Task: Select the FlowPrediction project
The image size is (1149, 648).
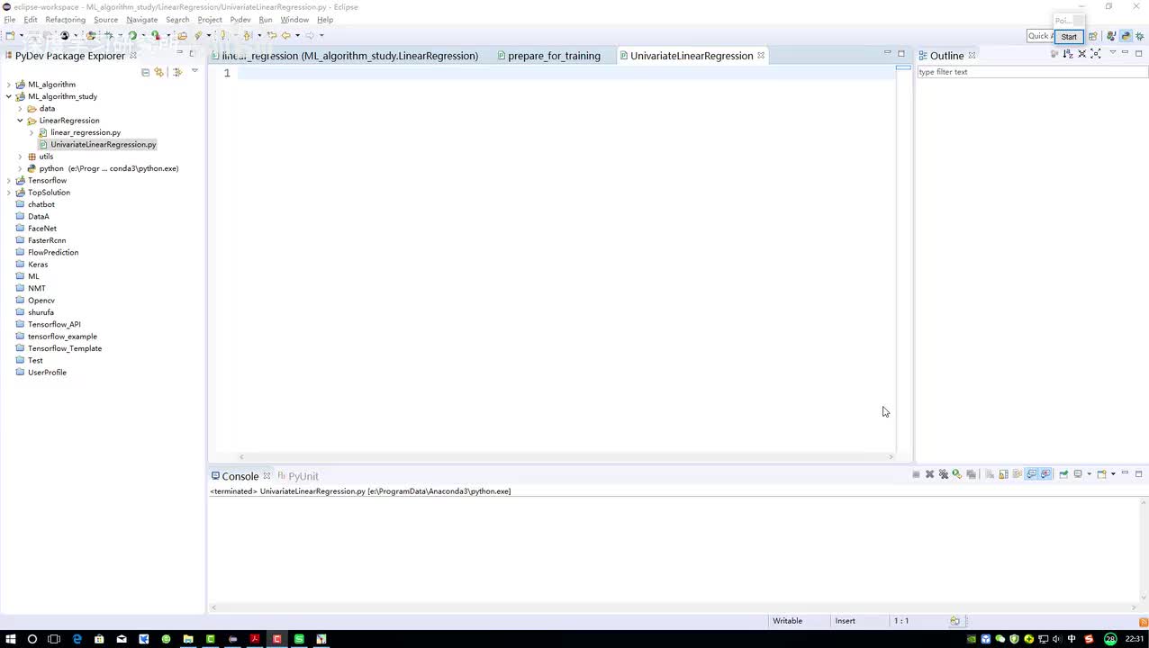Action: tap(52, 252)
